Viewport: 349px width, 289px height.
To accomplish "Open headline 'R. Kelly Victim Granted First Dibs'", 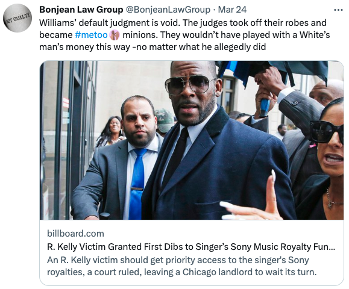I will pyautogui.click(x=191, y=247).
